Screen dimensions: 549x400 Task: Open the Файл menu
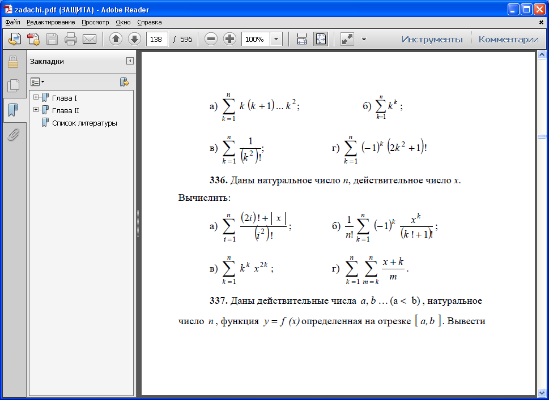(x=12, y=22)
